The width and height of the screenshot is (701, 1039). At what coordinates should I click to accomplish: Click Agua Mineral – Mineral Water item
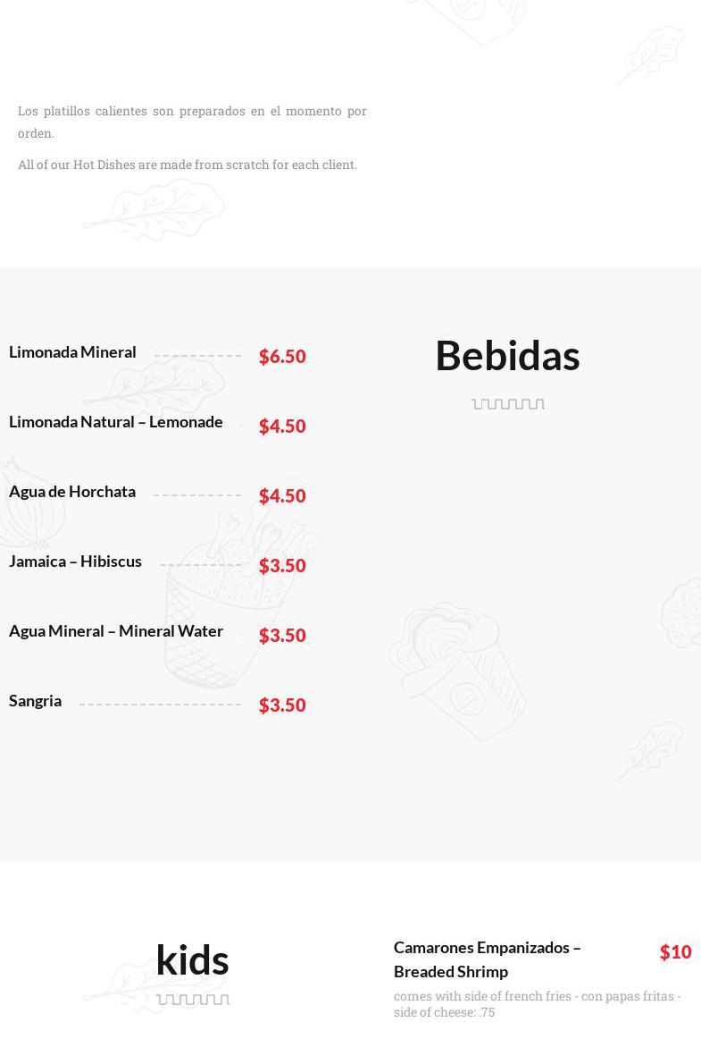(116, 631)
